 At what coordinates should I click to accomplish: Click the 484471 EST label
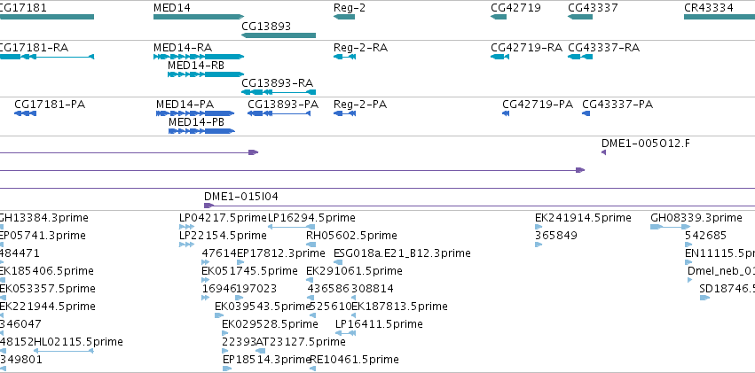click(x=20, y=253)
